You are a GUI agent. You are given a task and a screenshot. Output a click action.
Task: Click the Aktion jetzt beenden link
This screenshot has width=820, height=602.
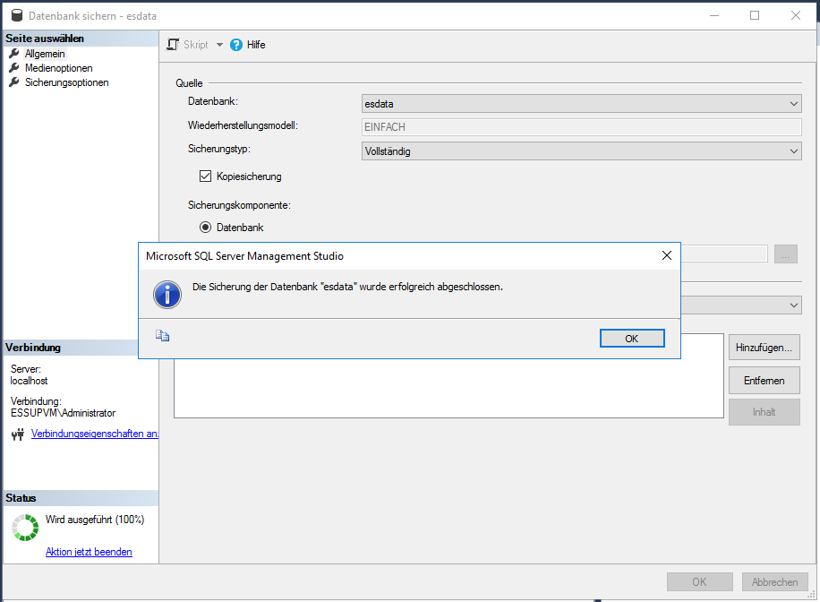pos(89,552)
